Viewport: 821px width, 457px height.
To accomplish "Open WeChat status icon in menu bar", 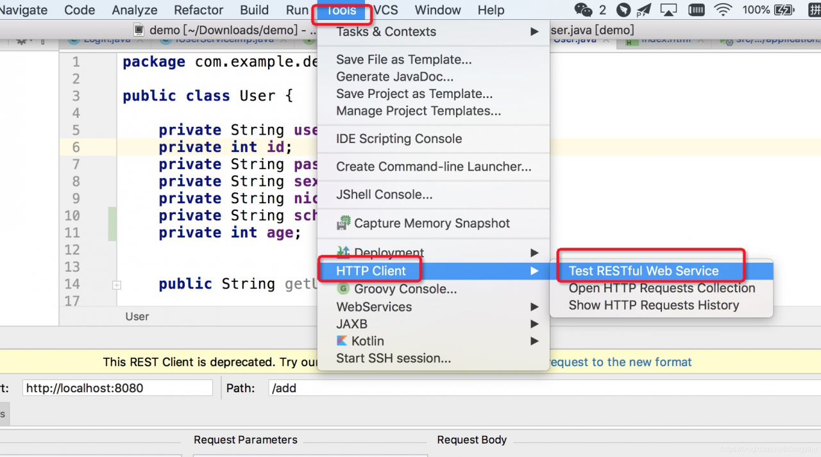I will [x=583, y=10].
